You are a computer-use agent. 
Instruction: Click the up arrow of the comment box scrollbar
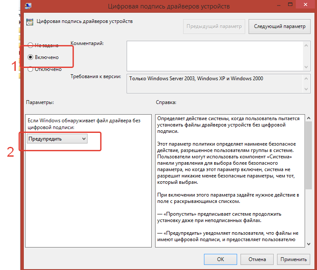pos(306,45)
